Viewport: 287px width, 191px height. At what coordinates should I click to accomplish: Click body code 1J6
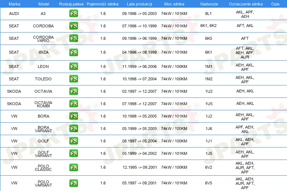pyautogui.click(x=209, y=129)
